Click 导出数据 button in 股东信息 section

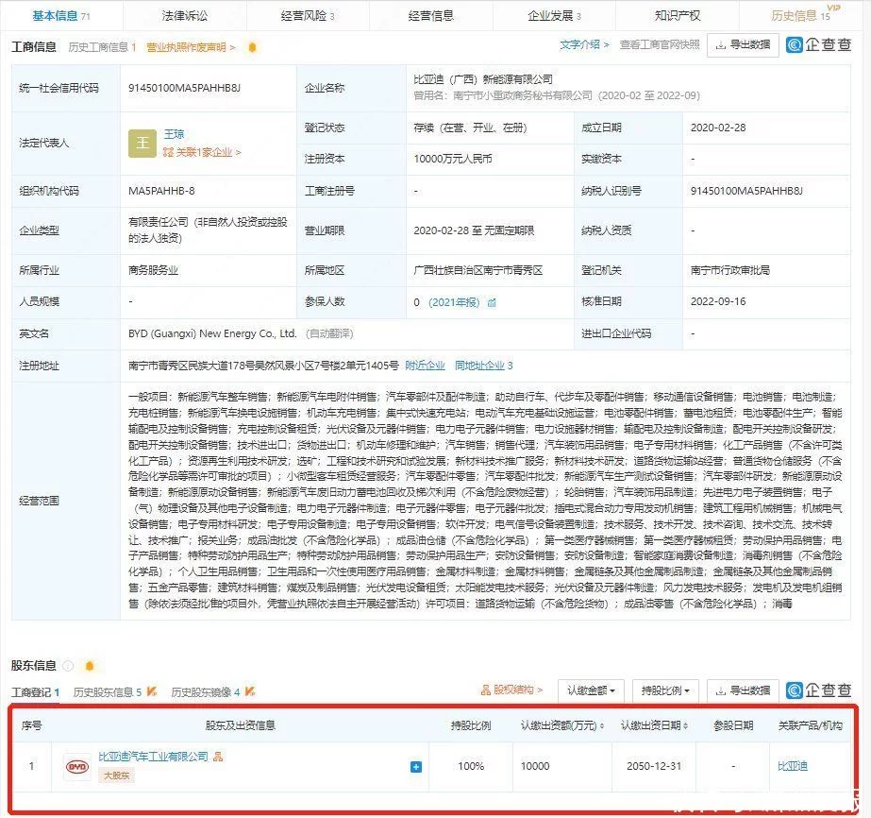[743, 690]
